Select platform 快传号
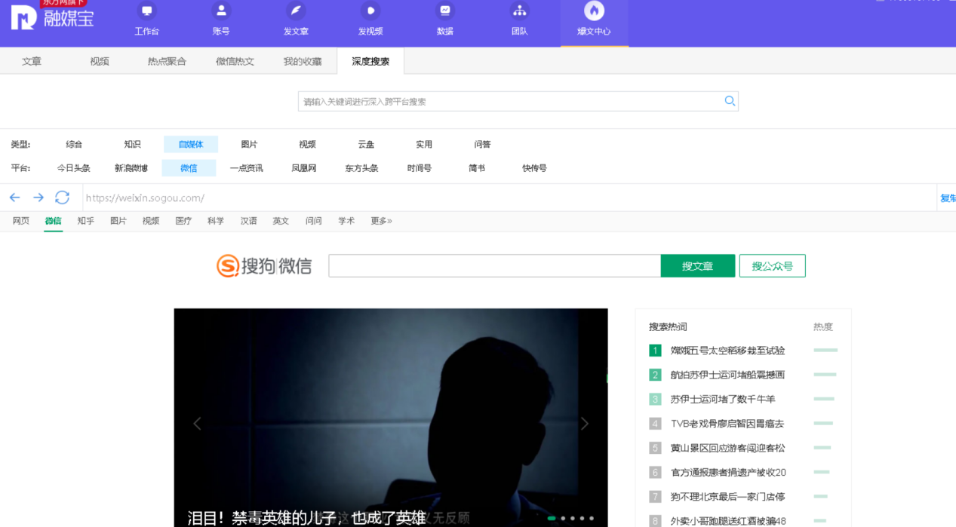 pos(534,168)
